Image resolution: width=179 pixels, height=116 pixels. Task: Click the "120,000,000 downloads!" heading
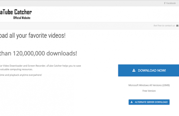coord(45,53)
